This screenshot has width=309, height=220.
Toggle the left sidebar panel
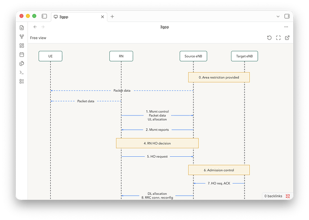(44, 16)
